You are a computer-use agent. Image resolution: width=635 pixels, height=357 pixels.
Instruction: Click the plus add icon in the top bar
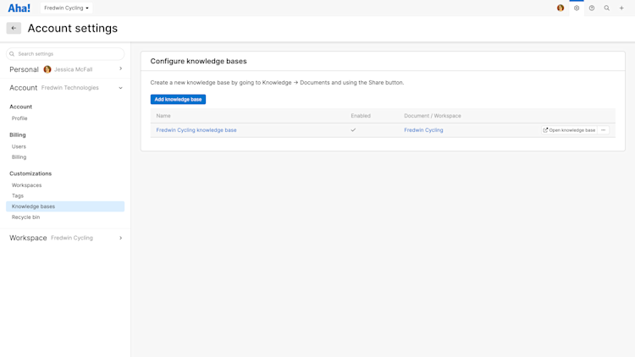[x=621, y=8]
